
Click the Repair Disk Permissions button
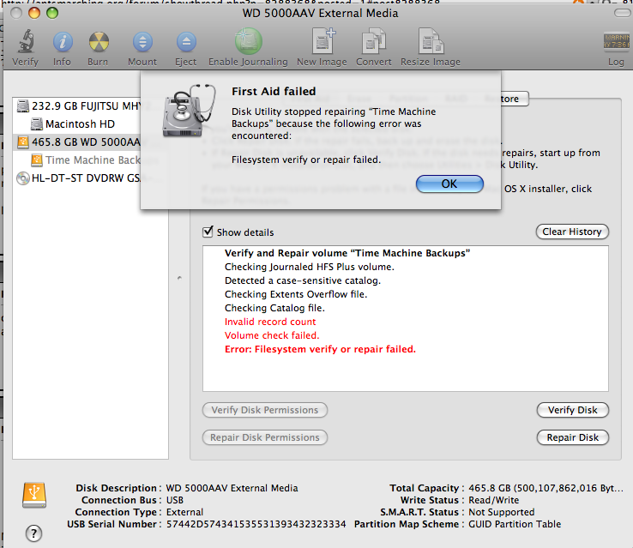(265, 437)
